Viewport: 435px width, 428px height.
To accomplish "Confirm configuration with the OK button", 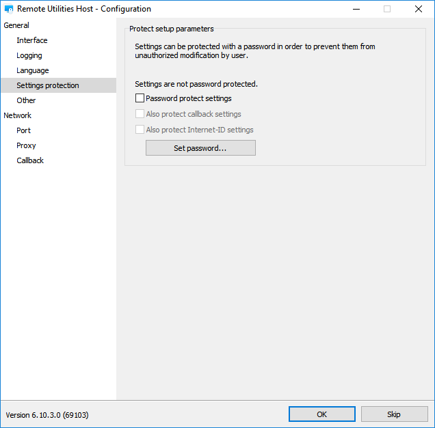I will [322, 414].
